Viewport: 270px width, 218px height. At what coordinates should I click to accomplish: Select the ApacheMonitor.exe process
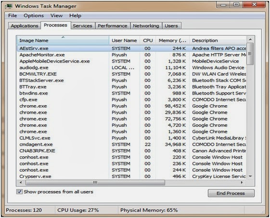(x=132, y=54)
